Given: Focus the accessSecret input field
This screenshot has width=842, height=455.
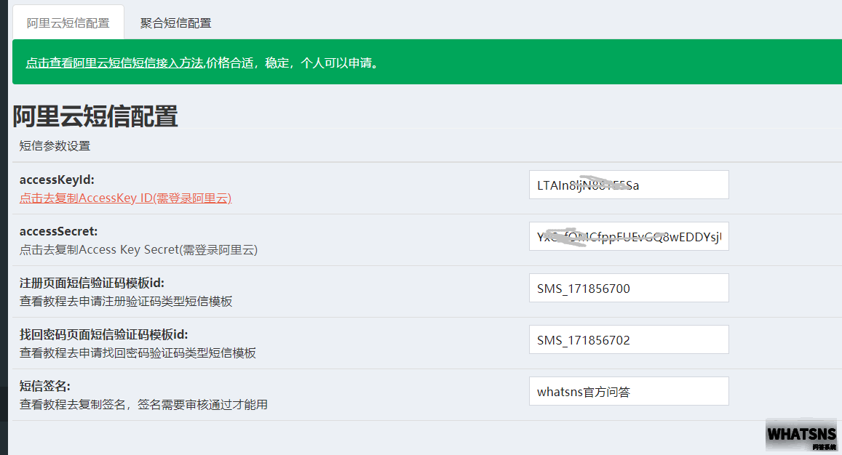Looking at the screenshot, I should (629, 236).
